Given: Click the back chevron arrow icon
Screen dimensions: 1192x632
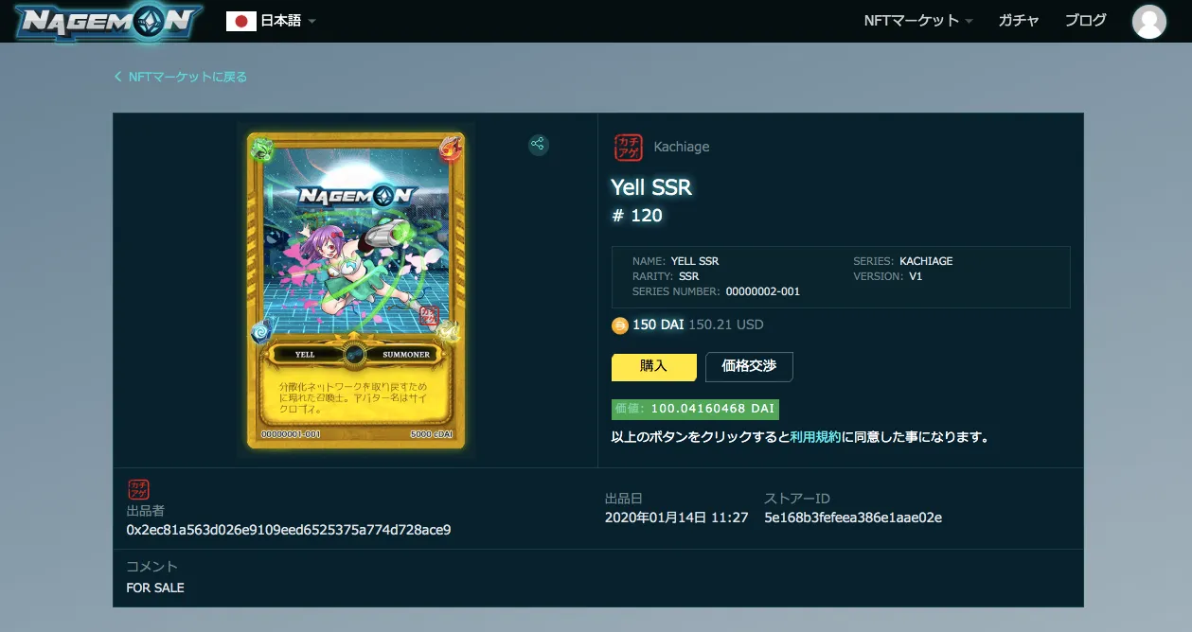Looking at the screenshot, I should point(118,77).
